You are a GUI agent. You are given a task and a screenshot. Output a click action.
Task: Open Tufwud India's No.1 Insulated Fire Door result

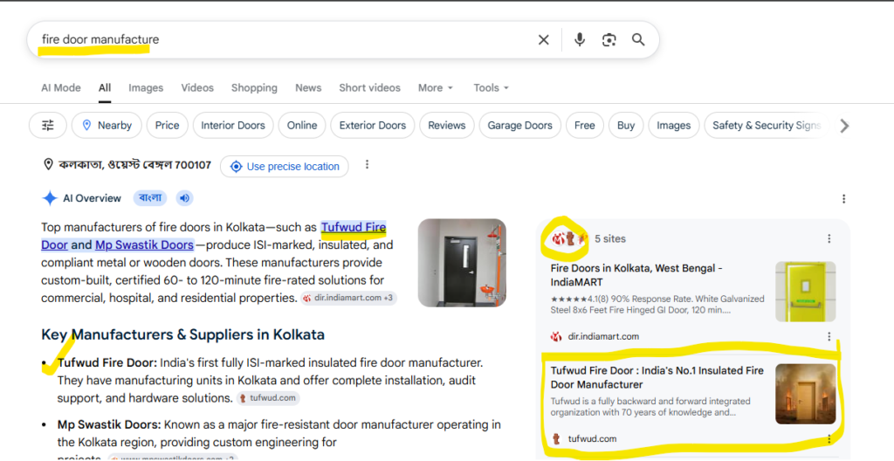(657, 377)
